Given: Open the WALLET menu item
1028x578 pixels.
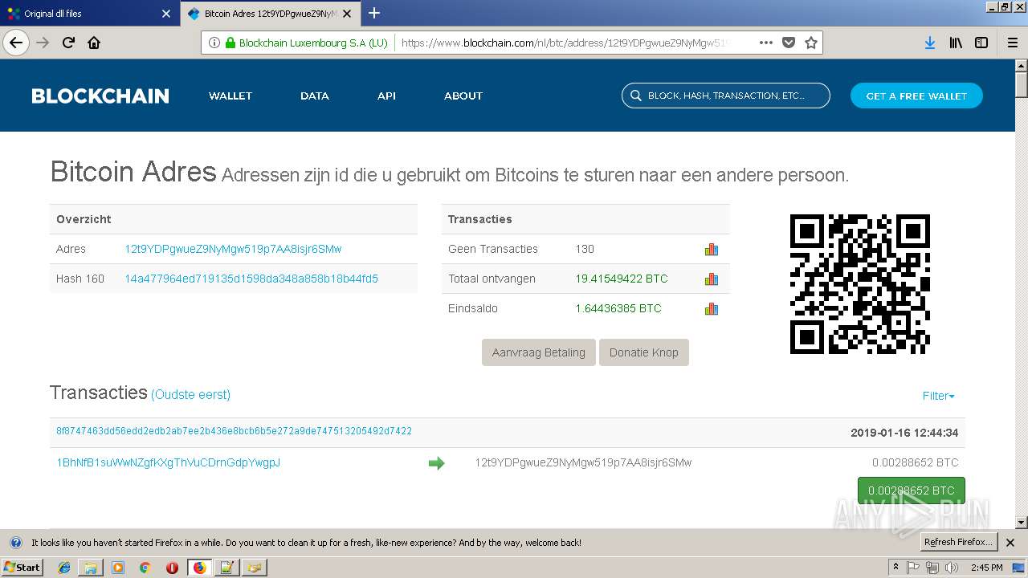Looking at the screenshot, I should tap(230, 96).
